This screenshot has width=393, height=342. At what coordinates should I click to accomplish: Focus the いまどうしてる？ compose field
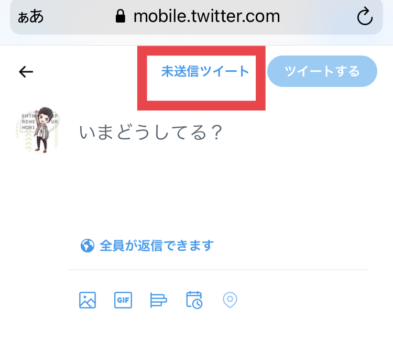click(150, 132)
